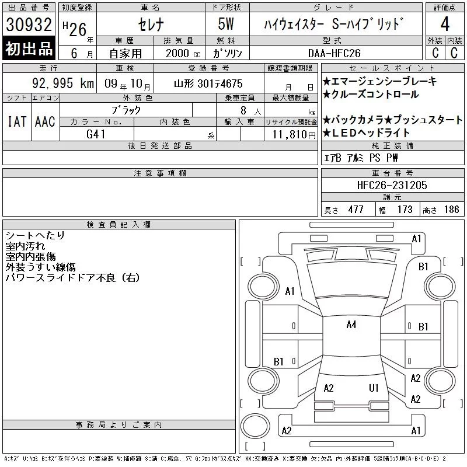Image resolution: width=467 pixels, height=467 pixels.
Task: Click the chassis number HFC26-231205
Action: (392, 185)
